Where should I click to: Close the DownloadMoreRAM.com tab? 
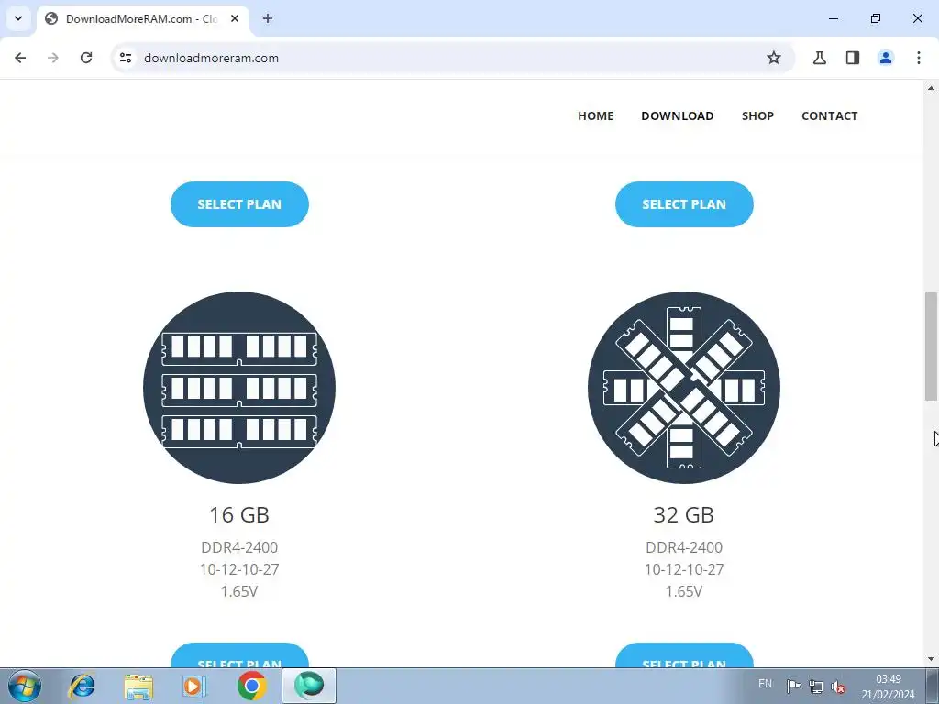pos(235,18)
